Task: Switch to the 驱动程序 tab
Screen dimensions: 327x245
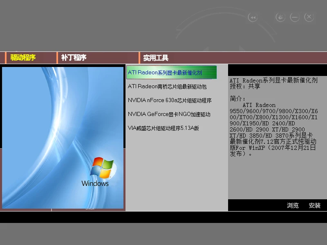Action: coord(23,58)
